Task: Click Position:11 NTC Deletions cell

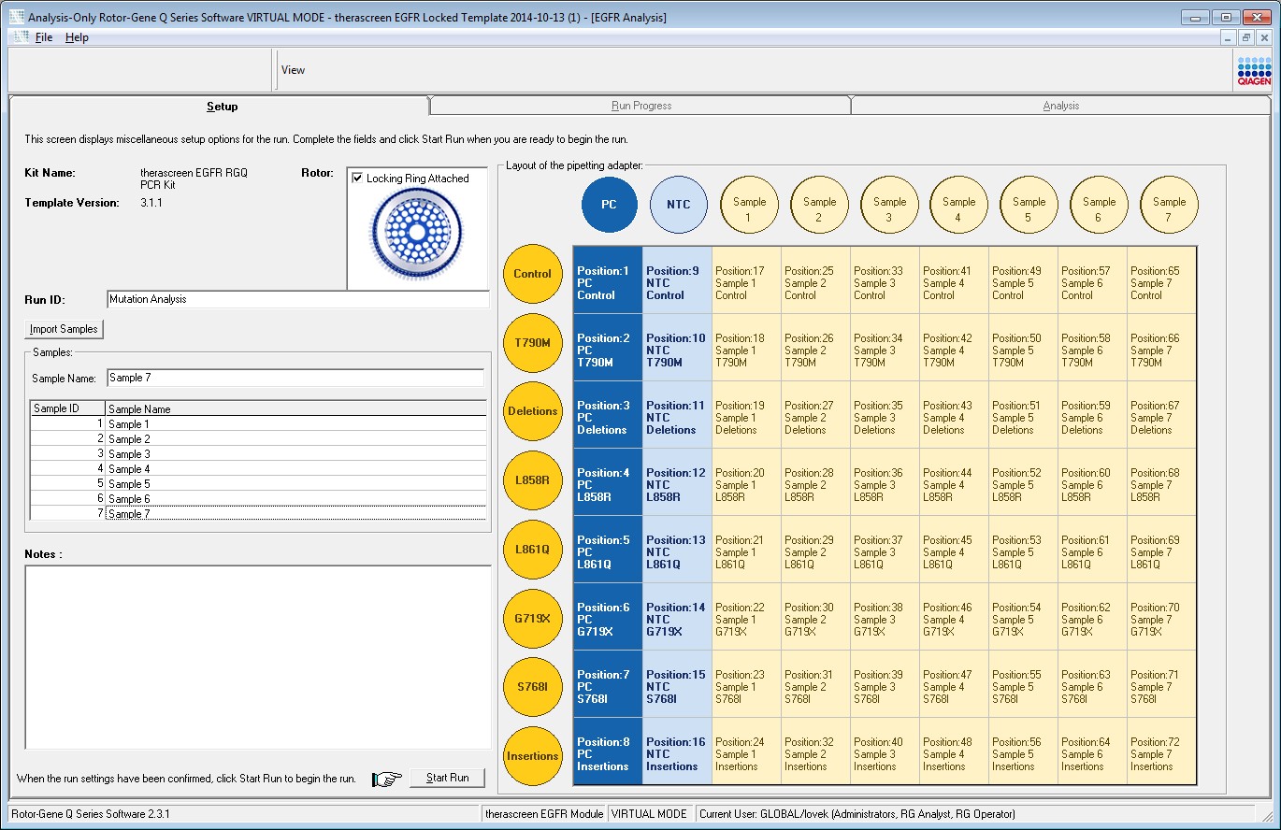Action: coord(677,415)
